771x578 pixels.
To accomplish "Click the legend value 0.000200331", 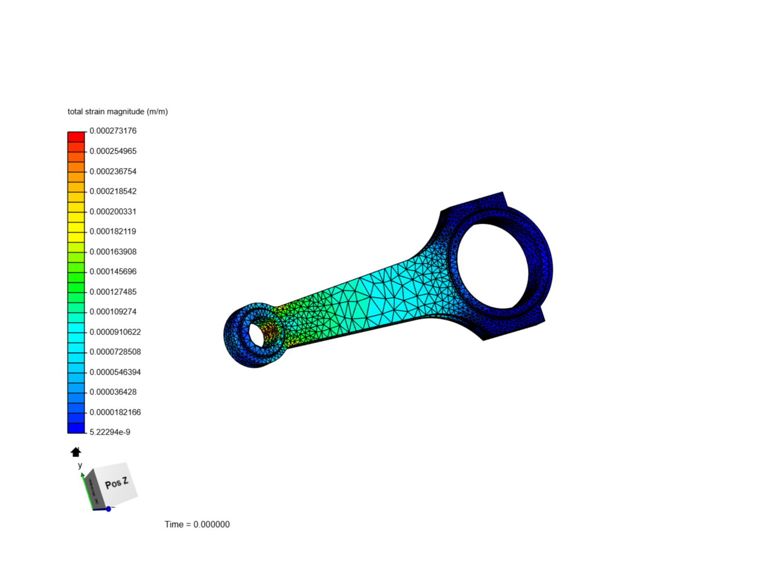I will click(x=113, y=211).
